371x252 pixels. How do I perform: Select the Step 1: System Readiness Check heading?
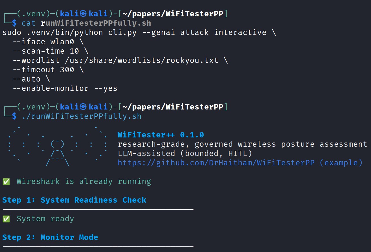pos(74,200)
